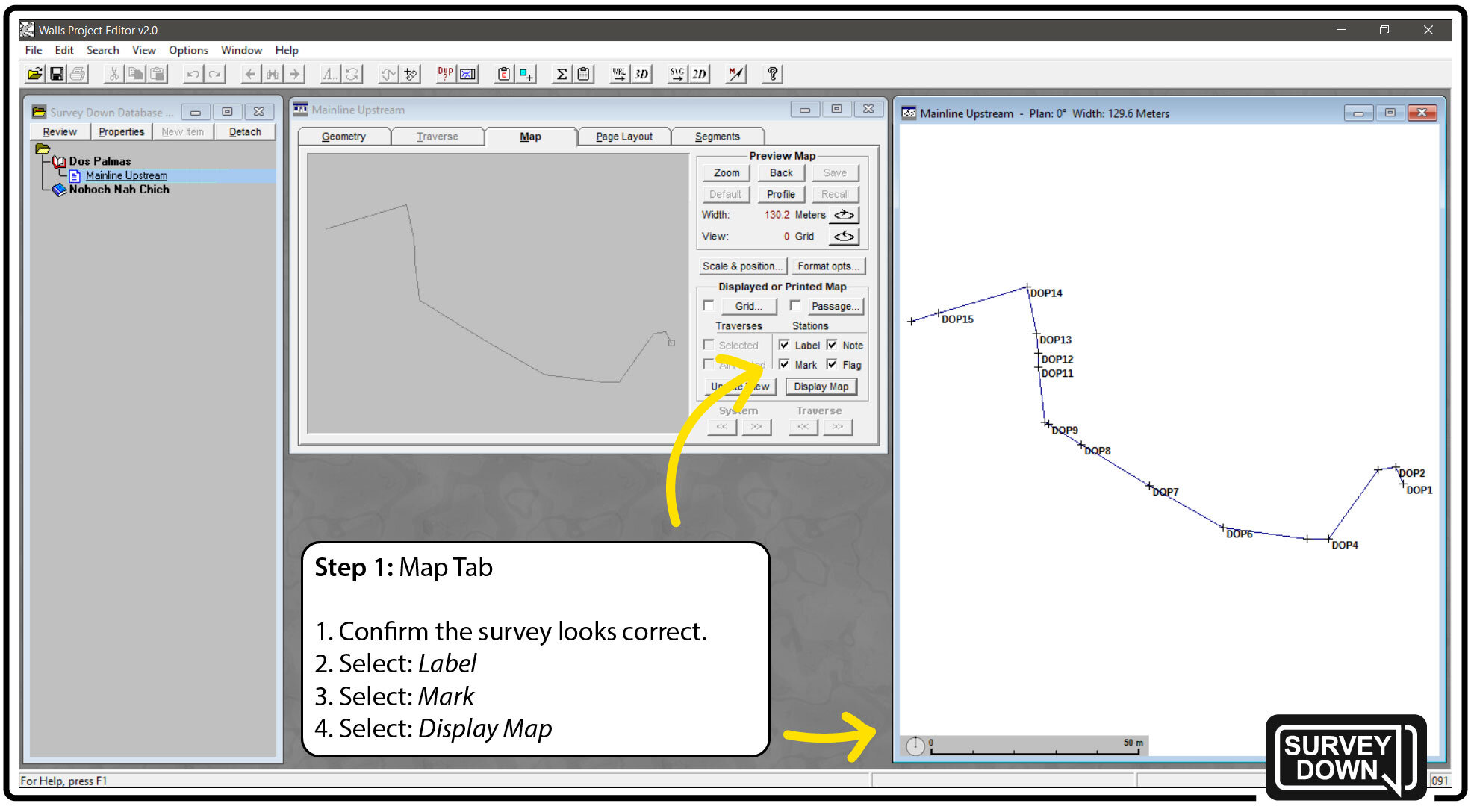Select Mainline Upstream survey in the tree

click(126, 175)
